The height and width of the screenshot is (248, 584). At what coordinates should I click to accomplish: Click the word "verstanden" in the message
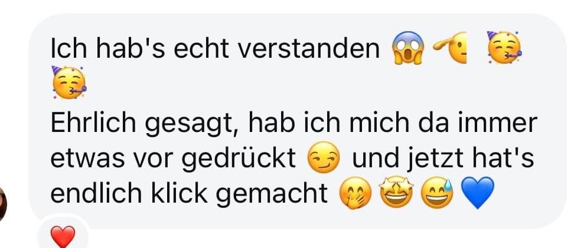(309, 48)
